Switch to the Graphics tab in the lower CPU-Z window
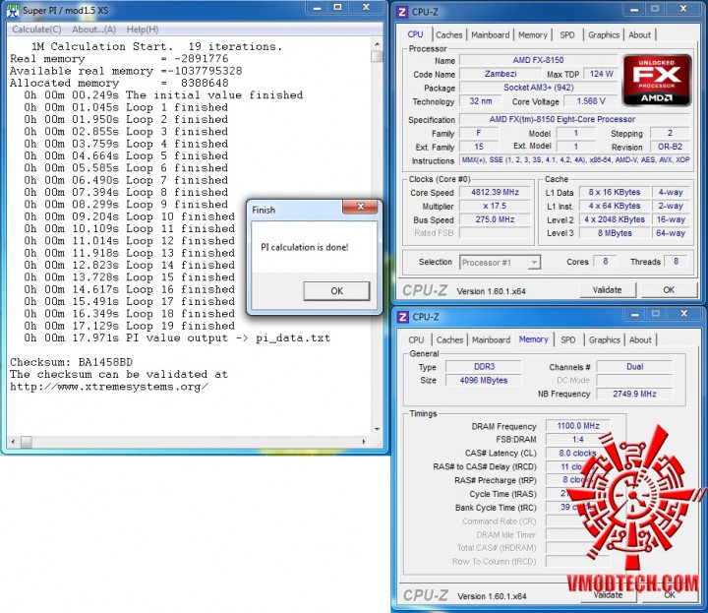 (604, 339)
